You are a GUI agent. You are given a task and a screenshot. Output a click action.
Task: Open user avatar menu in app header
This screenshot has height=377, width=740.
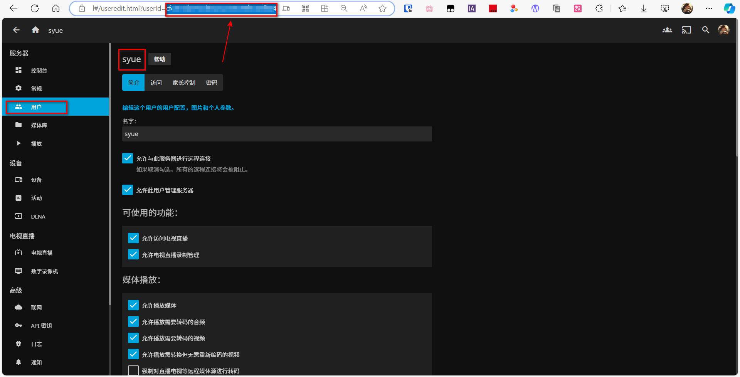tap(723, 30)
